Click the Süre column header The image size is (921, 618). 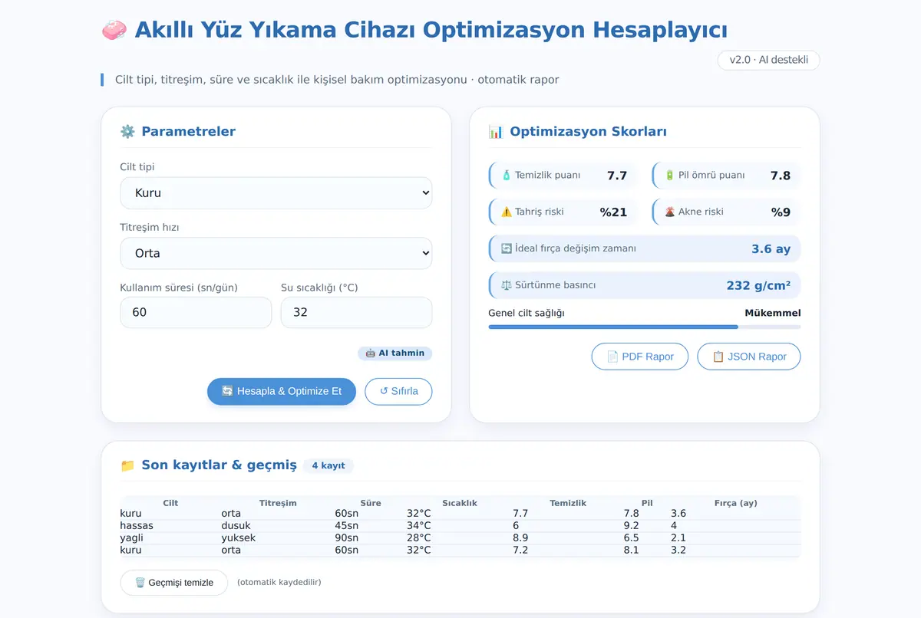371,503
